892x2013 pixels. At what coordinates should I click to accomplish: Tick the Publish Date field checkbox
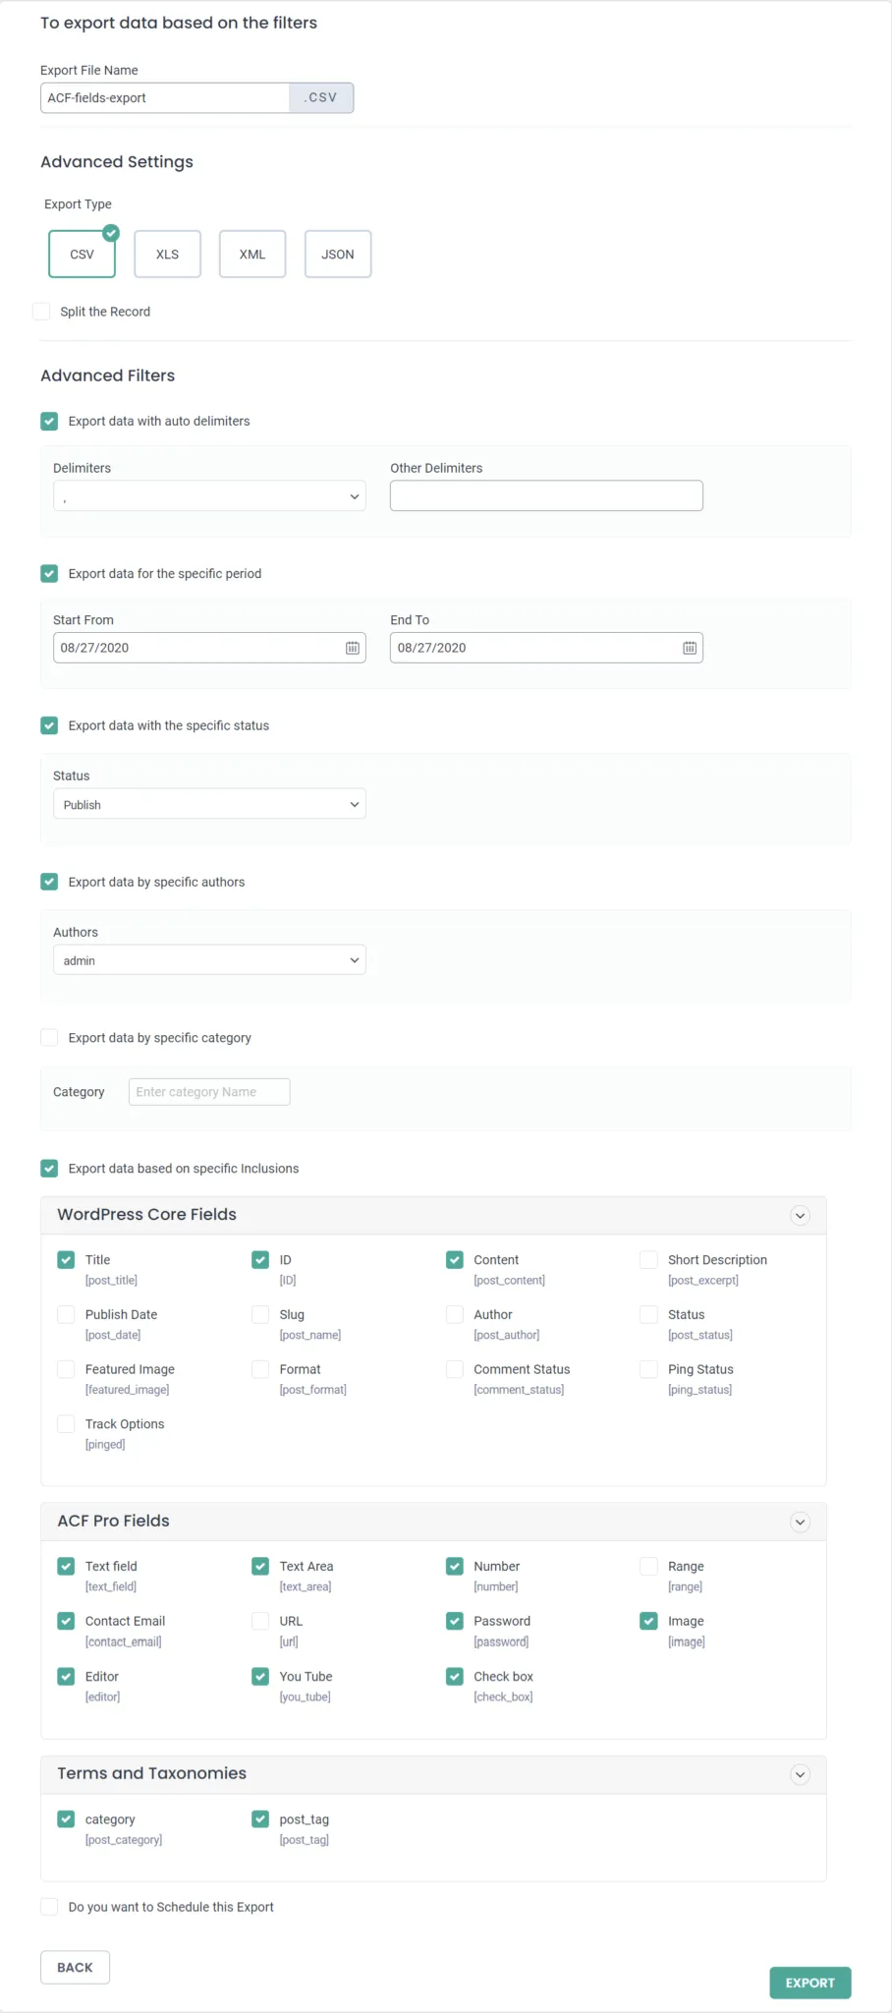[66, 1315]
